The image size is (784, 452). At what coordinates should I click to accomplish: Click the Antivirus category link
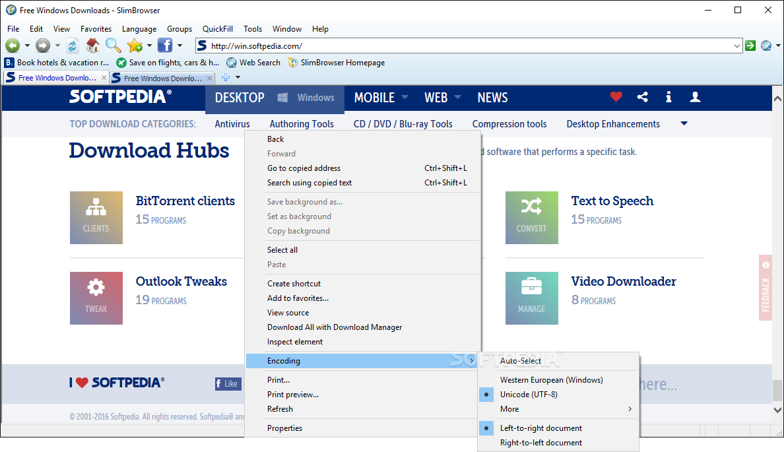click(x=232, y=124)
